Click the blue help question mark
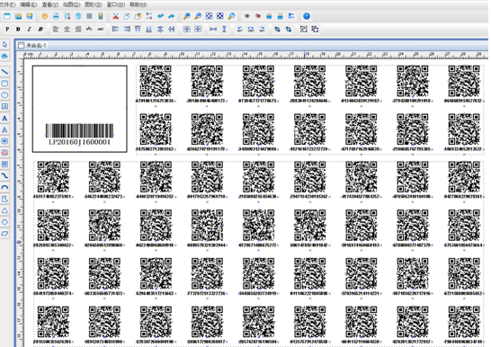This screenshot has height=347, width=491. click(x=307, y=16)
